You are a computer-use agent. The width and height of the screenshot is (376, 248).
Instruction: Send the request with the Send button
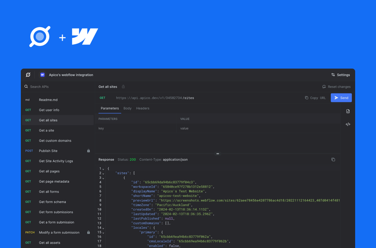pos(341,98)
